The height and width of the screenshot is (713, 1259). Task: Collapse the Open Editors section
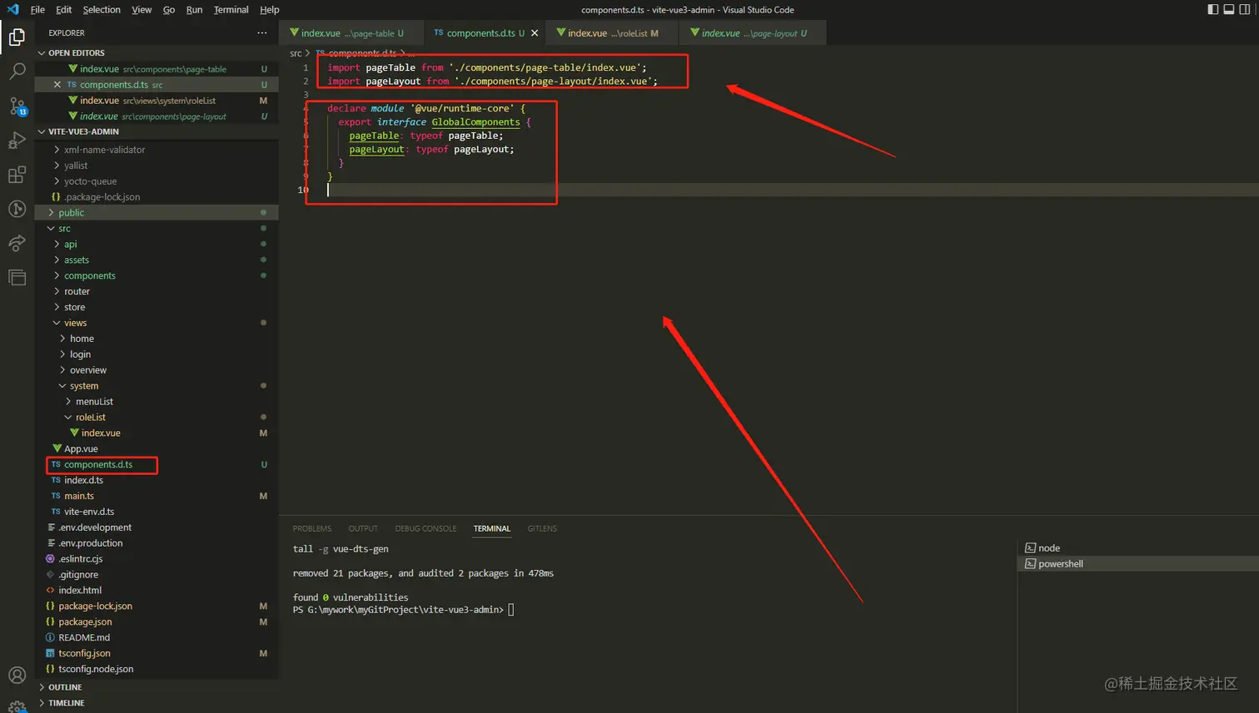pos(157,53)
